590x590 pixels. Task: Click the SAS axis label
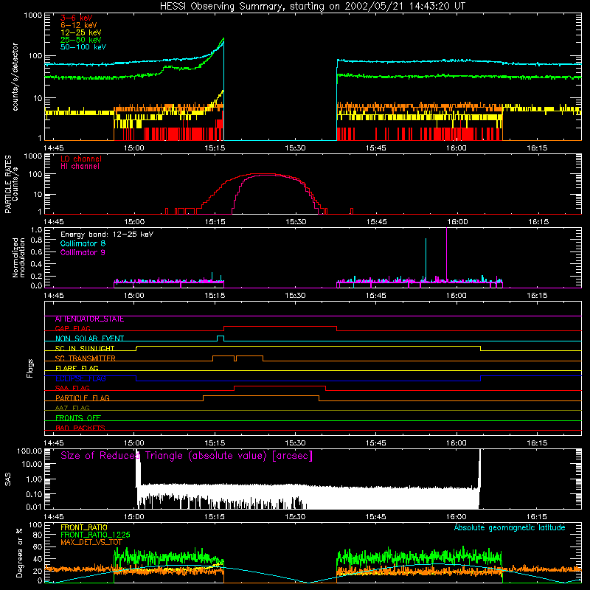[8, 479]
